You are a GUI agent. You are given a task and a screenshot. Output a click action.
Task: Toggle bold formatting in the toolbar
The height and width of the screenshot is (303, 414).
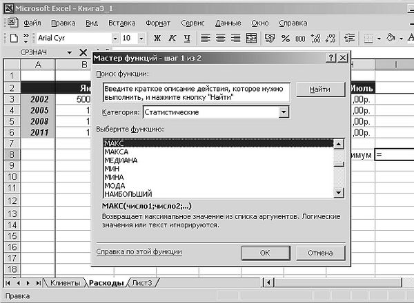coord(157,38)
